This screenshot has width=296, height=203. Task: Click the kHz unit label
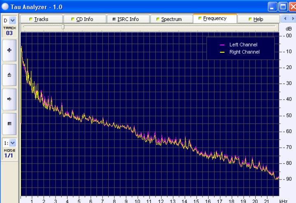point(284,201)
